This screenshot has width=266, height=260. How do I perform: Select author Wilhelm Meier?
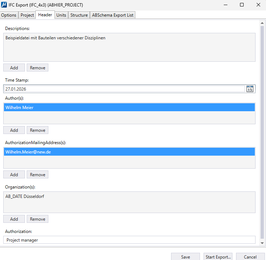pyautogui.click(x=129, y=107)
